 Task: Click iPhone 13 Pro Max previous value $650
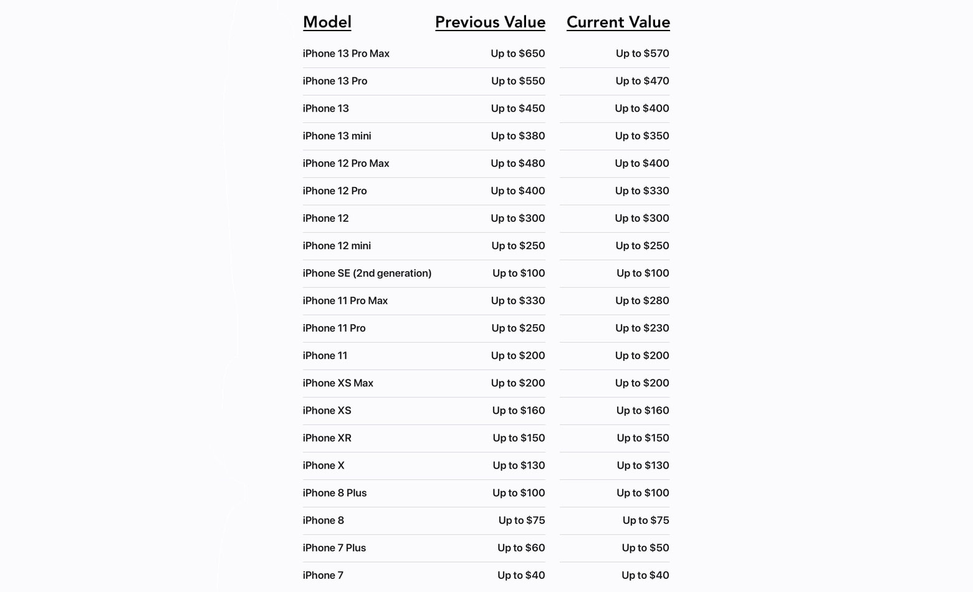[517, 54]
